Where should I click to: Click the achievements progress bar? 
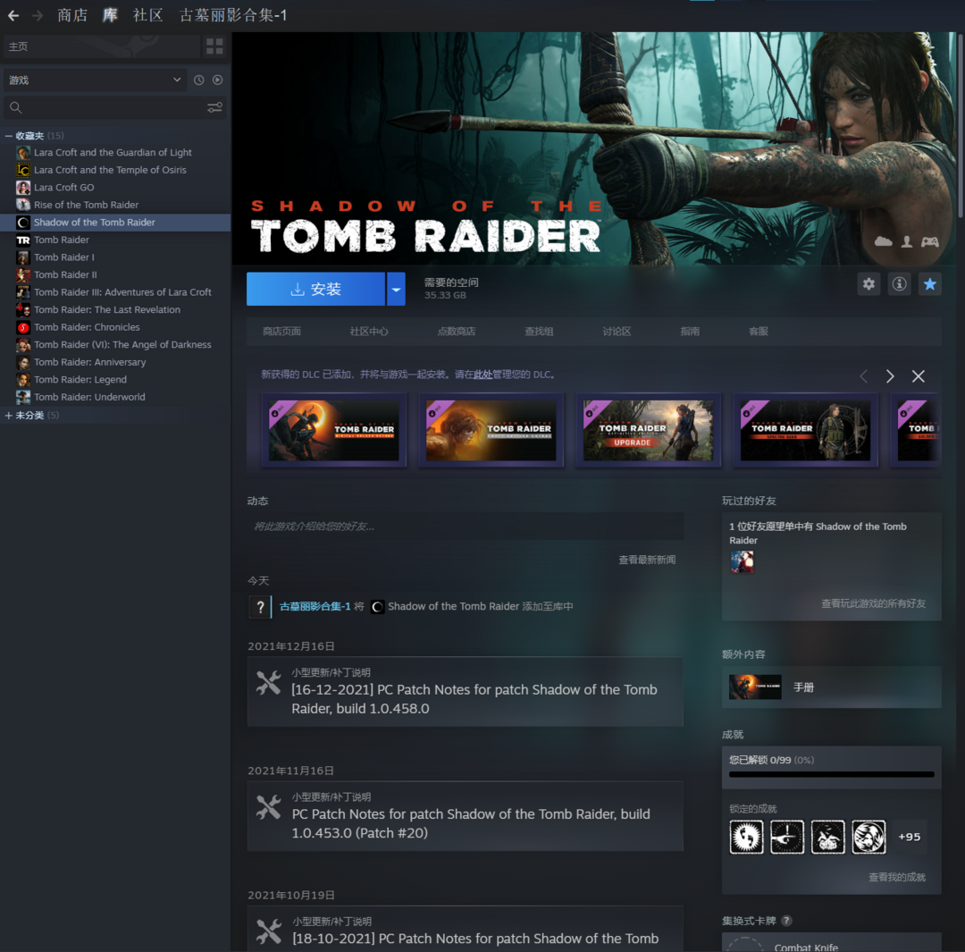click(x=831, y=774)
